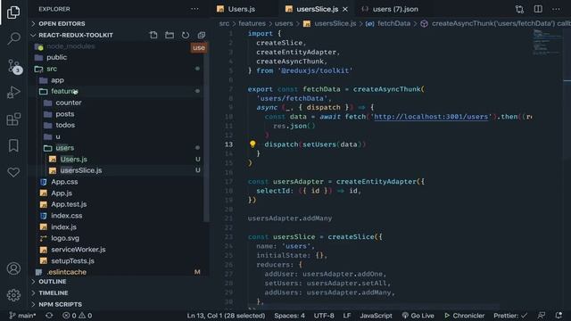Open App.test.js file in explorer
The height and width of the screenshot is (321, 571).
(x=69, y=204)
